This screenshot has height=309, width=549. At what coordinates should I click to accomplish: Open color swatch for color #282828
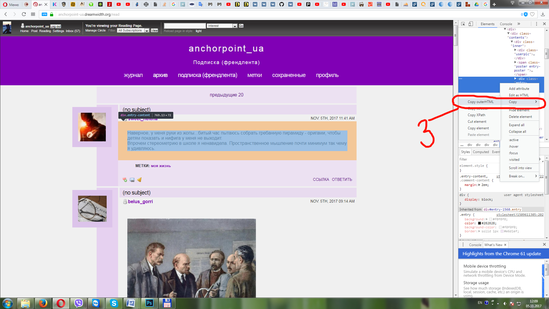(480, 223)
